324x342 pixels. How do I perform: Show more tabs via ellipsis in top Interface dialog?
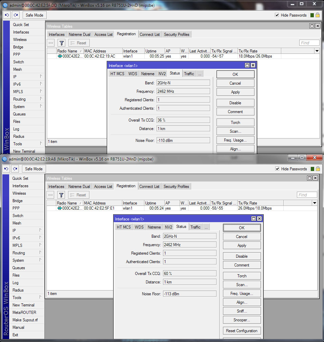pos(200,74)
